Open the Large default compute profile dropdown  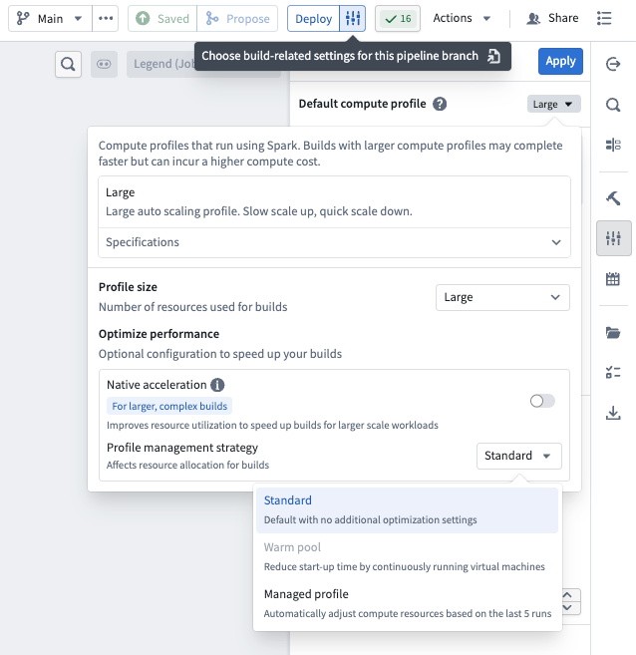(x=553, y=104)
